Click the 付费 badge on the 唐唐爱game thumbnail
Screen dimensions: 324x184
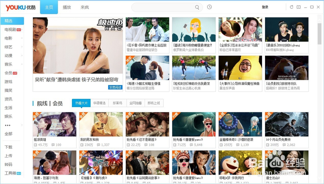coord(176,116)
